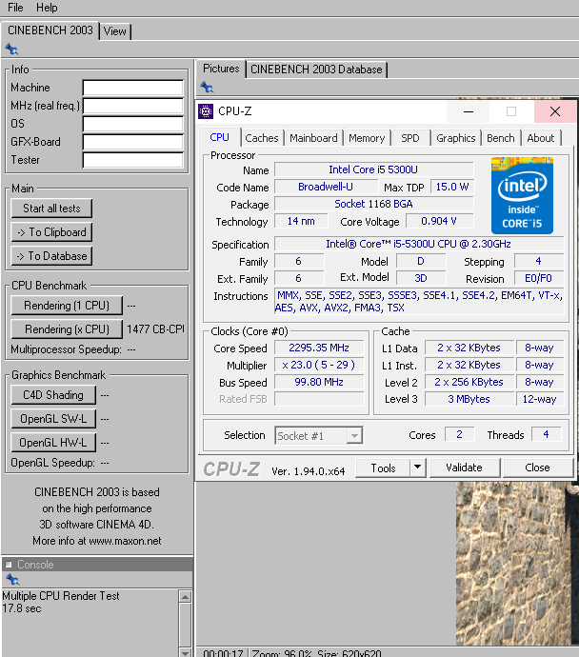
Task: Click the To Clipboard button
Action: click(51, 232)
